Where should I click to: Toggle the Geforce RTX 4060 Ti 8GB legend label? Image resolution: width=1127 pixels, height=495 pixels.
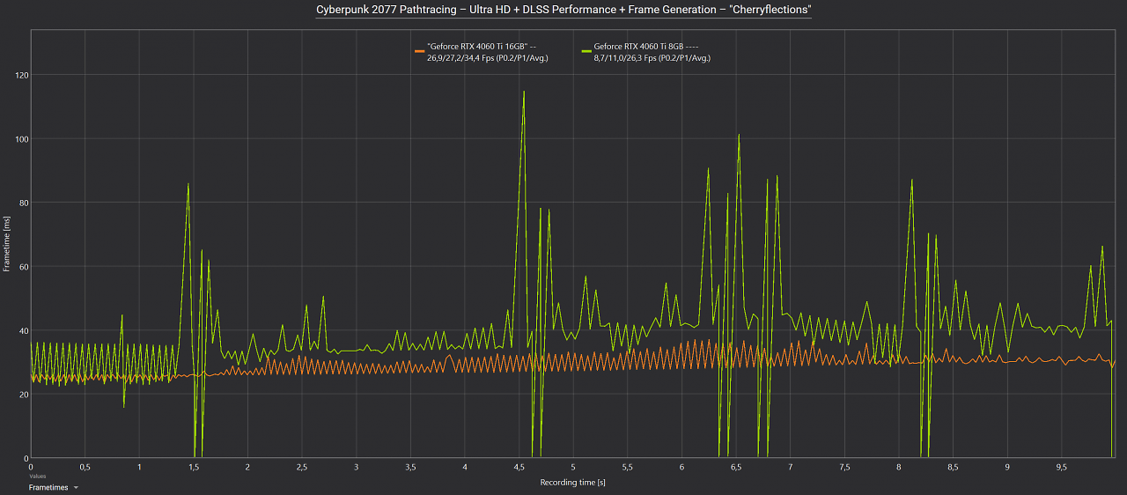click(x=646, y=46)
